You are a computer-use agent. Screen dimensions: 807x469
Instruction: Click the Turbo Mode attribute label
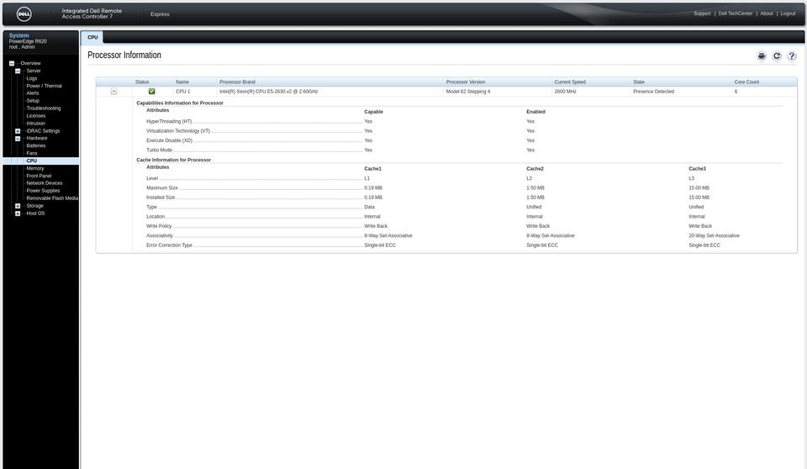coord(159,150)
